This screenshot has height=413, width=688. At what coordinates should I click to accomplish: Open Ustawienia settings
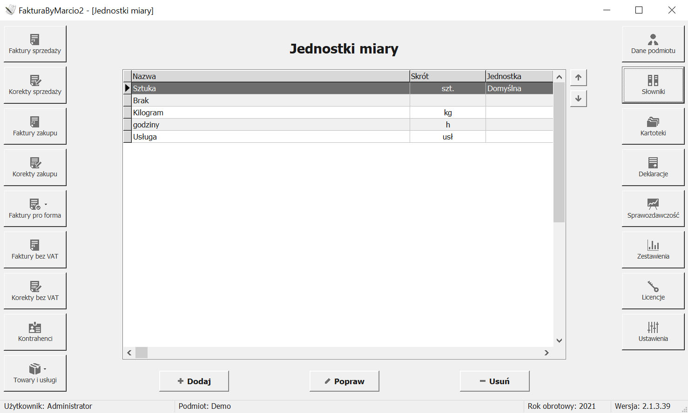tap(653, 332)
